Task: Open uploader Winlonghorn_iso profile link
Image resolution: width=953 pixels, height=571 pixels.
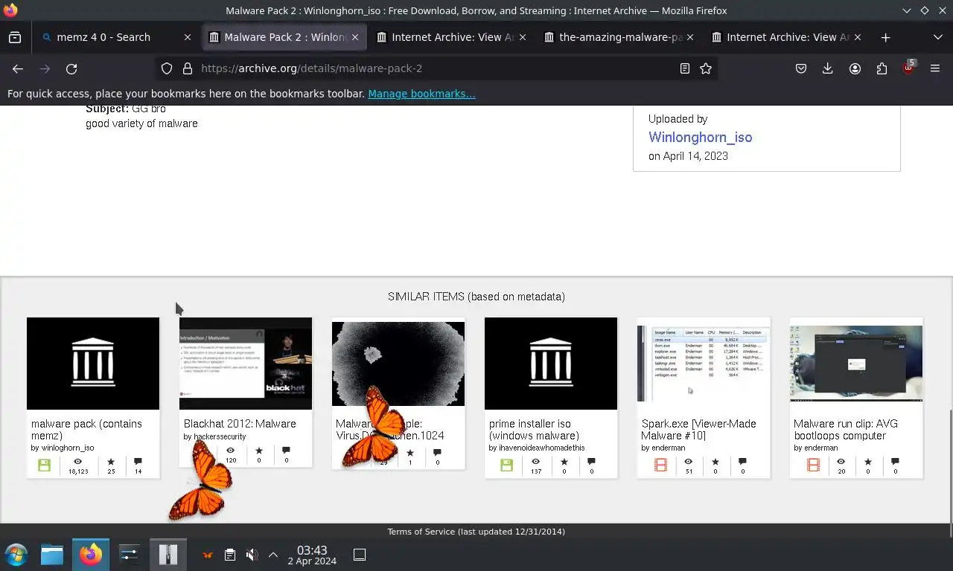Action: pyautogui.click(x=700, y=138)
